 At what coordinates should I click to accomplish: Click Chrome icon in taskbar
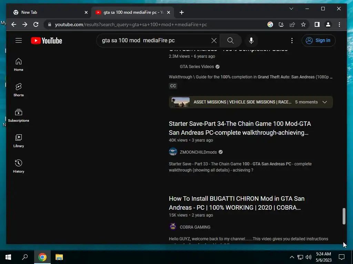click(42, 257)
